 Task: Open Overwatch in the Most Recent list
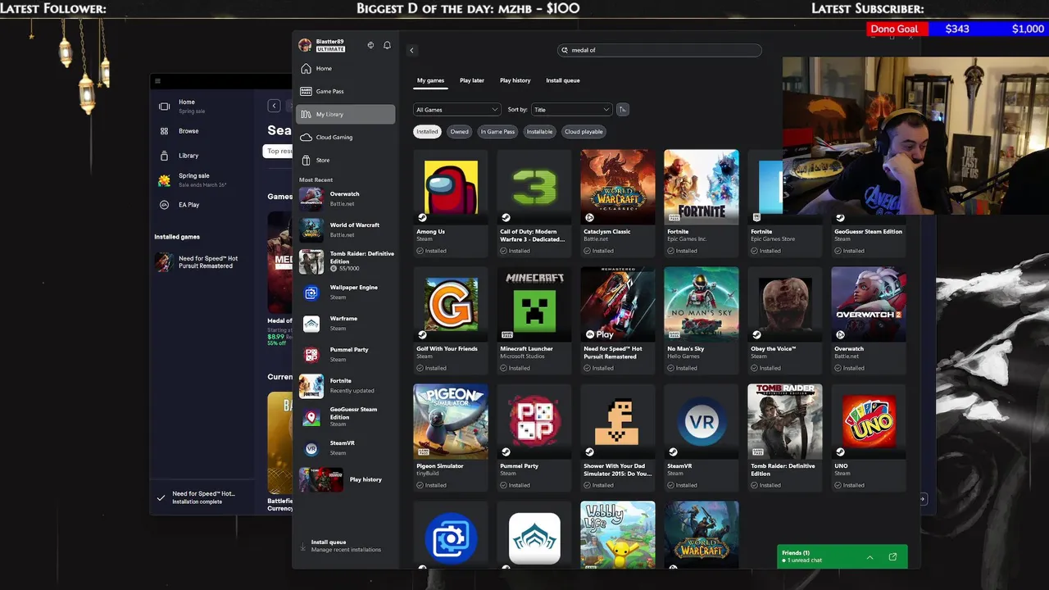tap(347, 198)
